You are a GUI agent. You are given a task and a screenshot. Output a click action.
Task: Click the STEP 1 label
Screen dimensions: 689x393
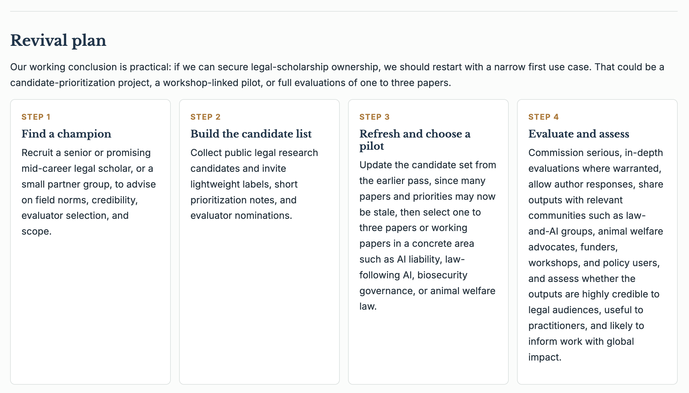click(x=36, y=117)
